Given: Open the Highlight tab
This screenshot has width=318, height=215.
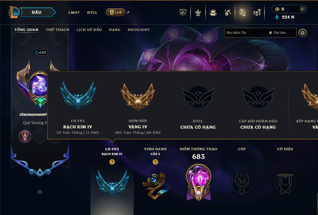Looking at the screenshot, I should (139, 30).
